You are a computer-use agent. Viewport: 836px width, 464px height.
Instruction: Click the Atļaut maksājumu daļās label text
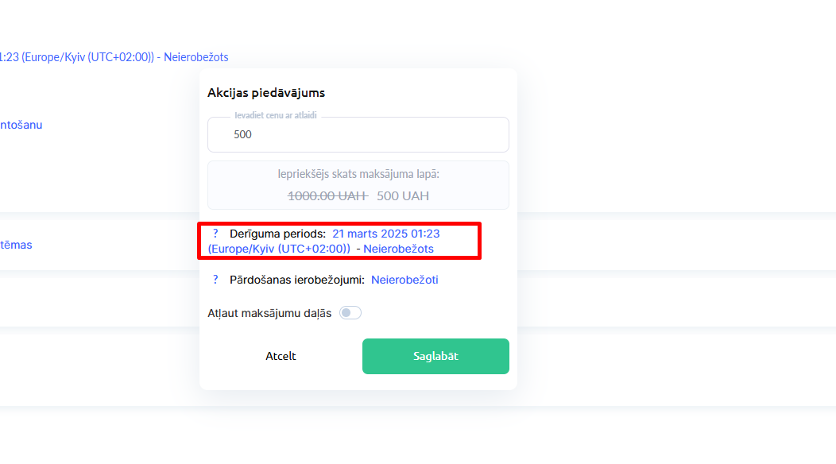pos(269,313)
